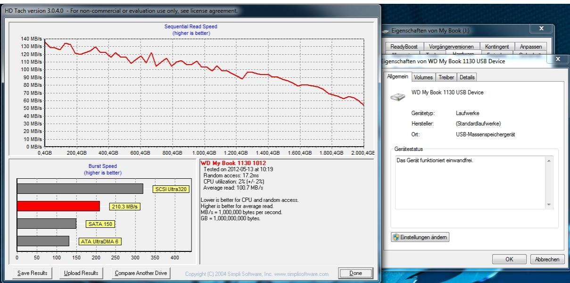
Task: Click the gray SCSI Ultra320 bar
Action: click(80, 189)
